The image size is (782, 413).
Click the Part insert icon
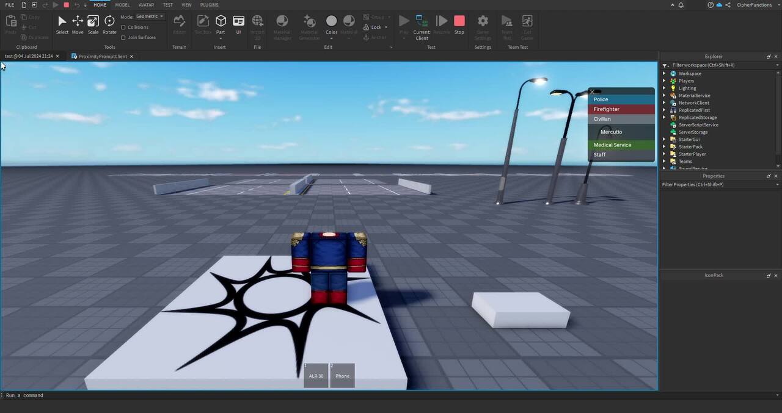point(221,21)
